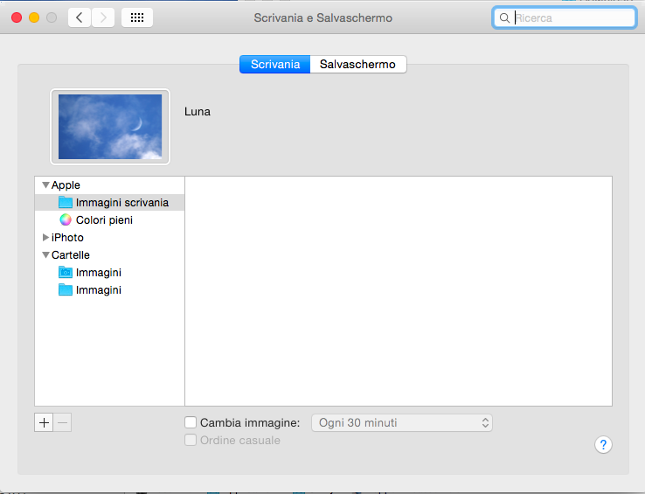
Task: Expand the iPhoto group triangle
Action: coord(45,238)
